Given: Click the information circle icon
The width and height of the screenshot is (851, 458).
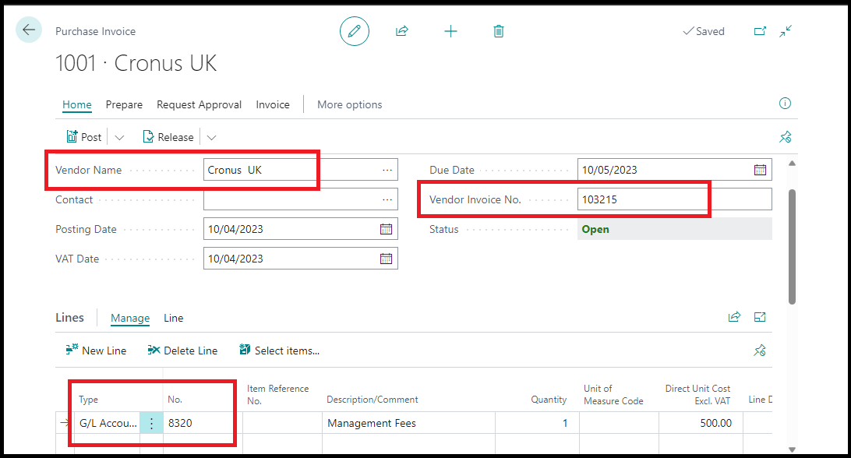Looking at the screenshot, I should (786, 104).
